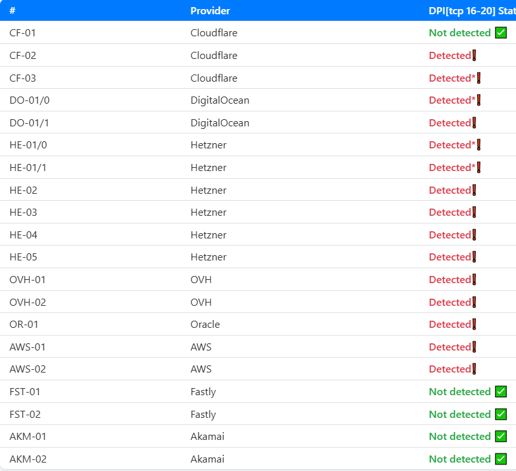The width and height of the screenshot is (516, 471).
Task: Select the AWS-02 row identifier
Action: pyautogui.click(x=27, y=369)
